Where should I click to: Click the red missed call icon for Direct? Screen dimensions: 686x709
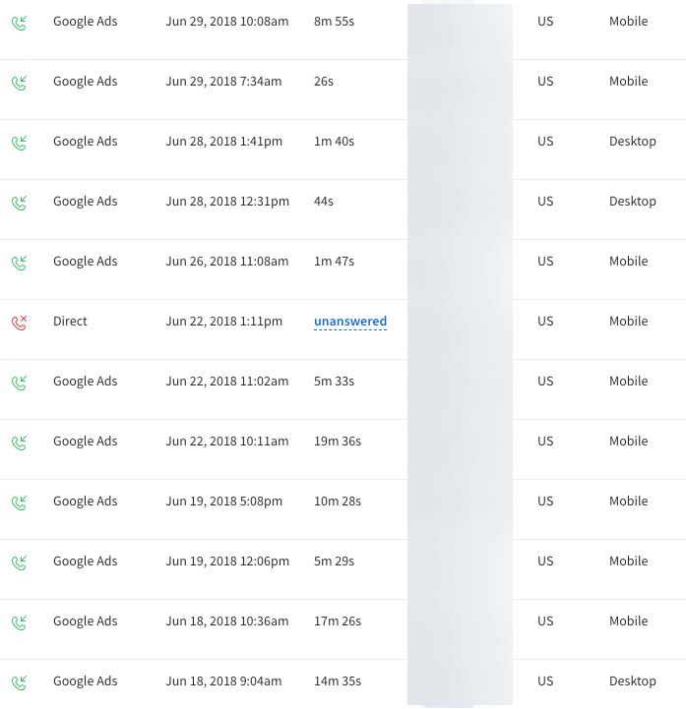(19, 322)
